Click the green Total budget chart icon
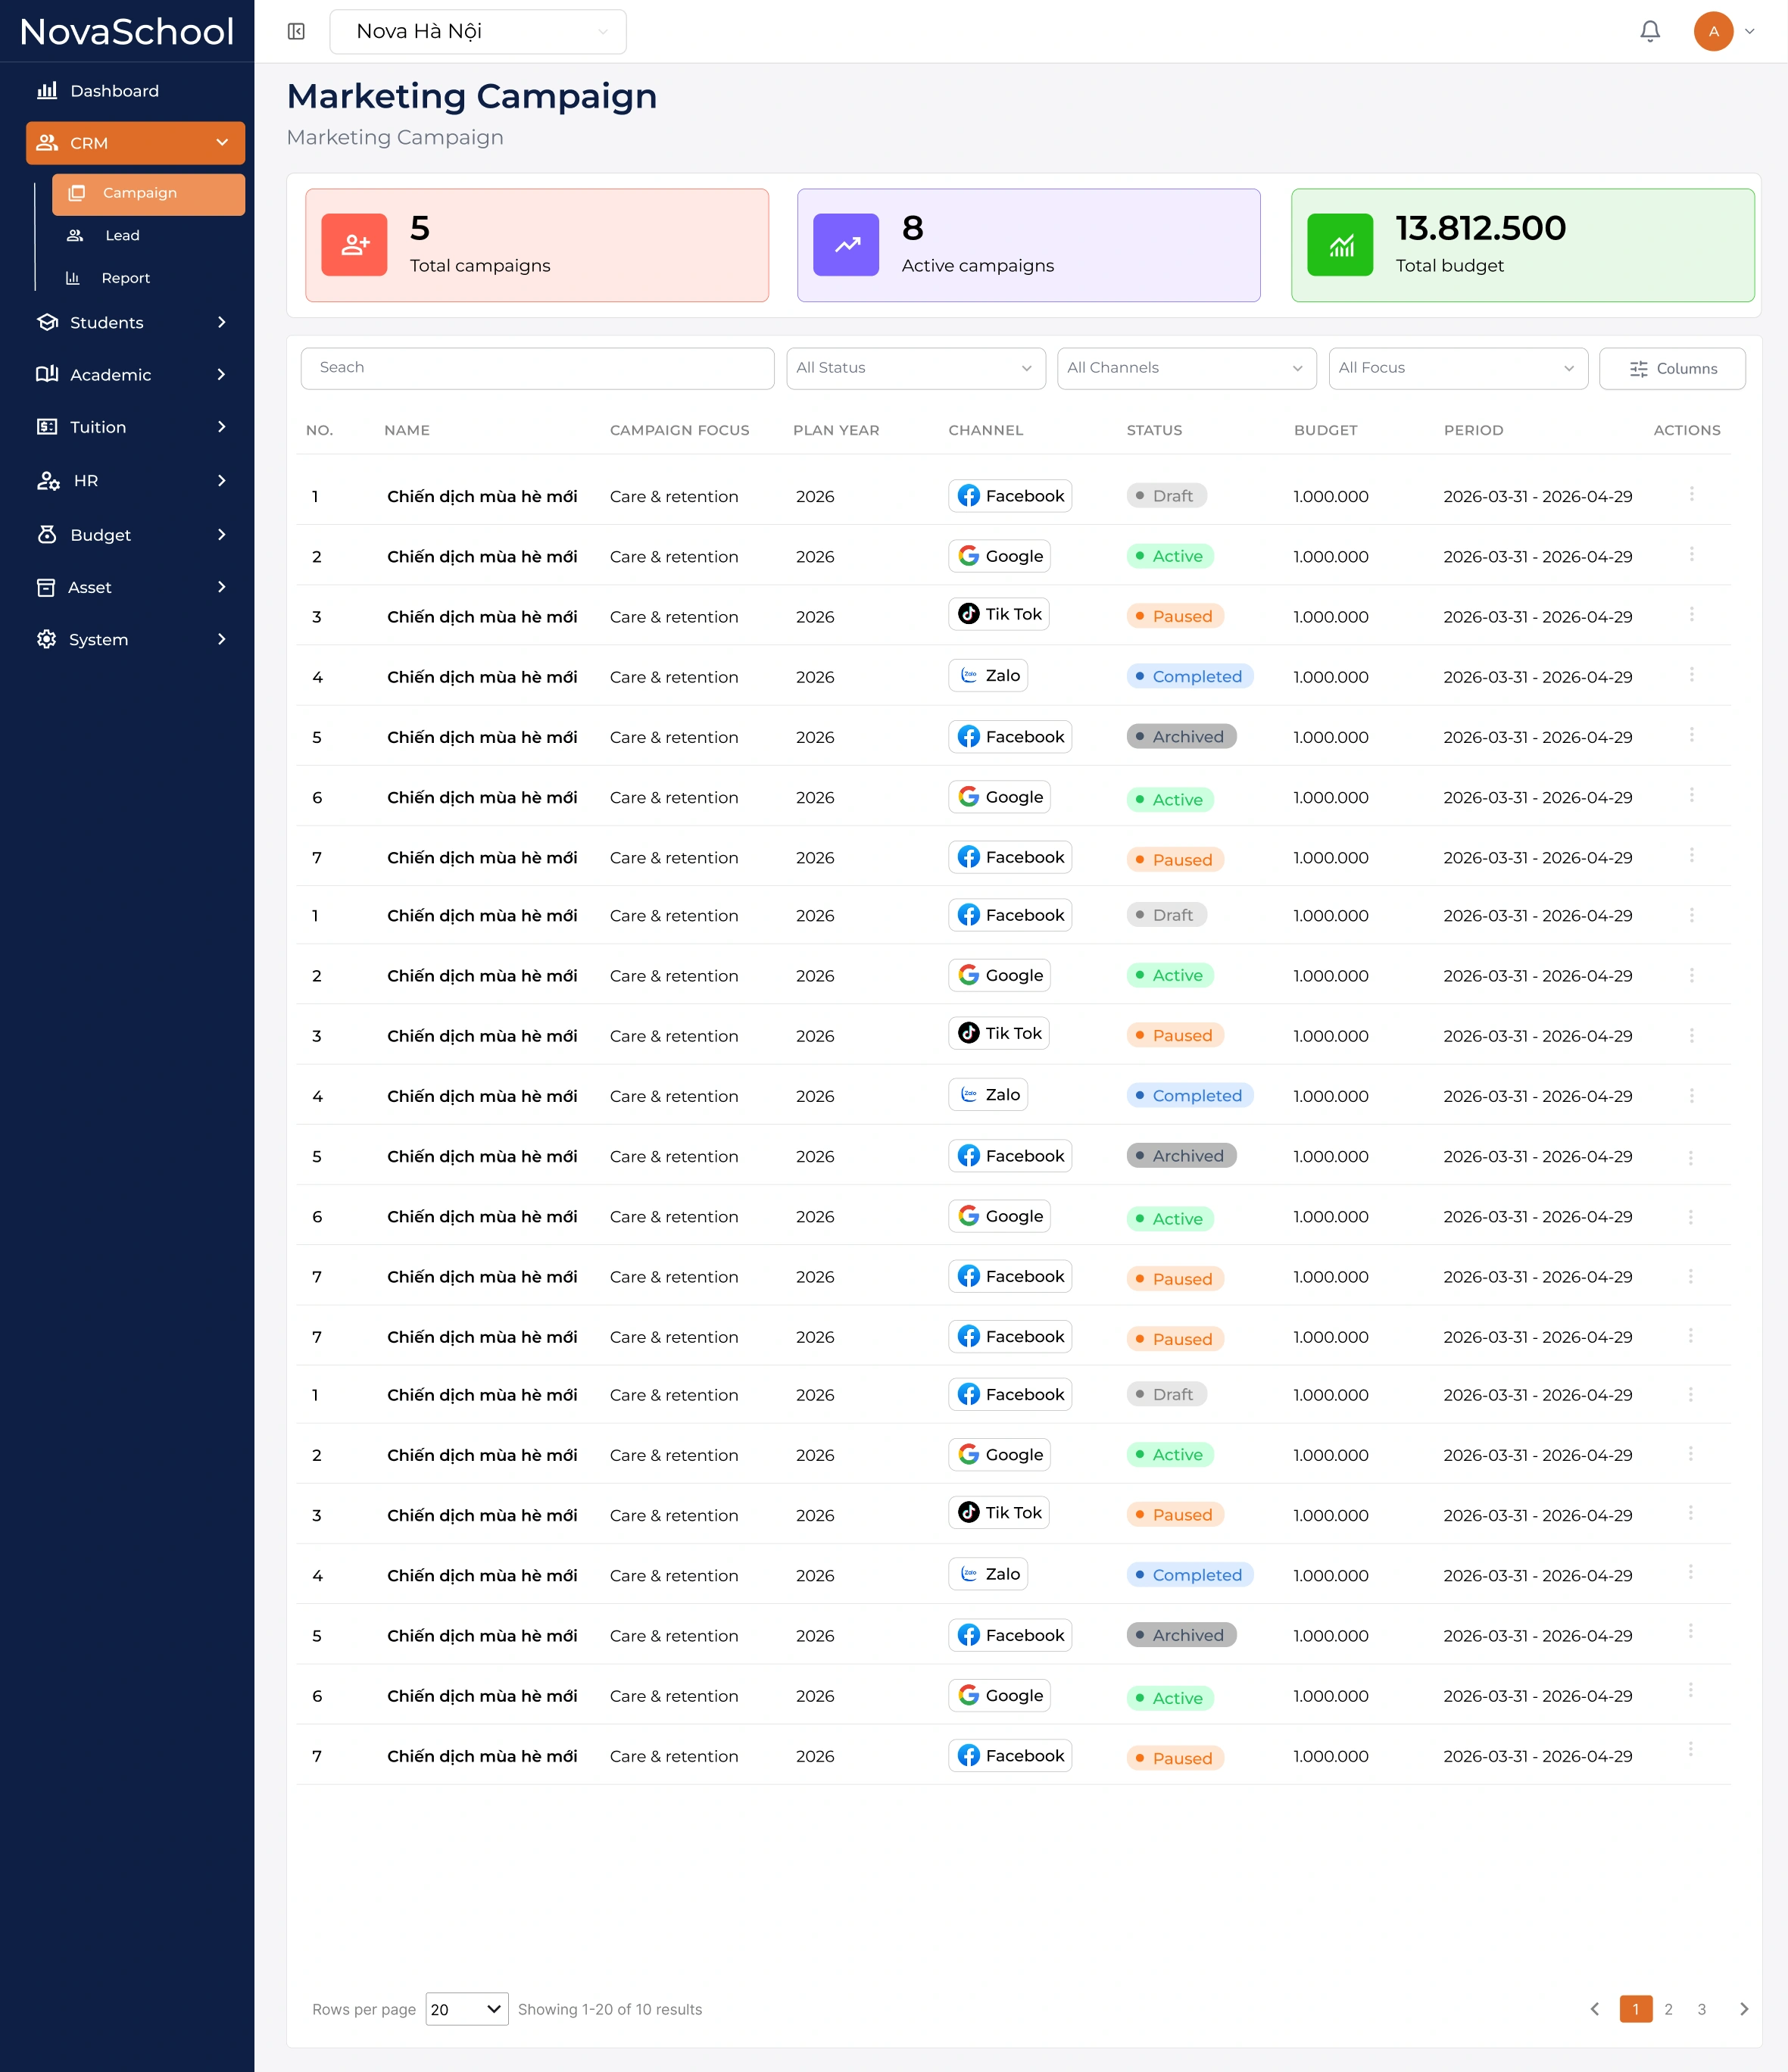Image resolution: width=1788 pixels, height=2072 pixels. [1340, 245]
